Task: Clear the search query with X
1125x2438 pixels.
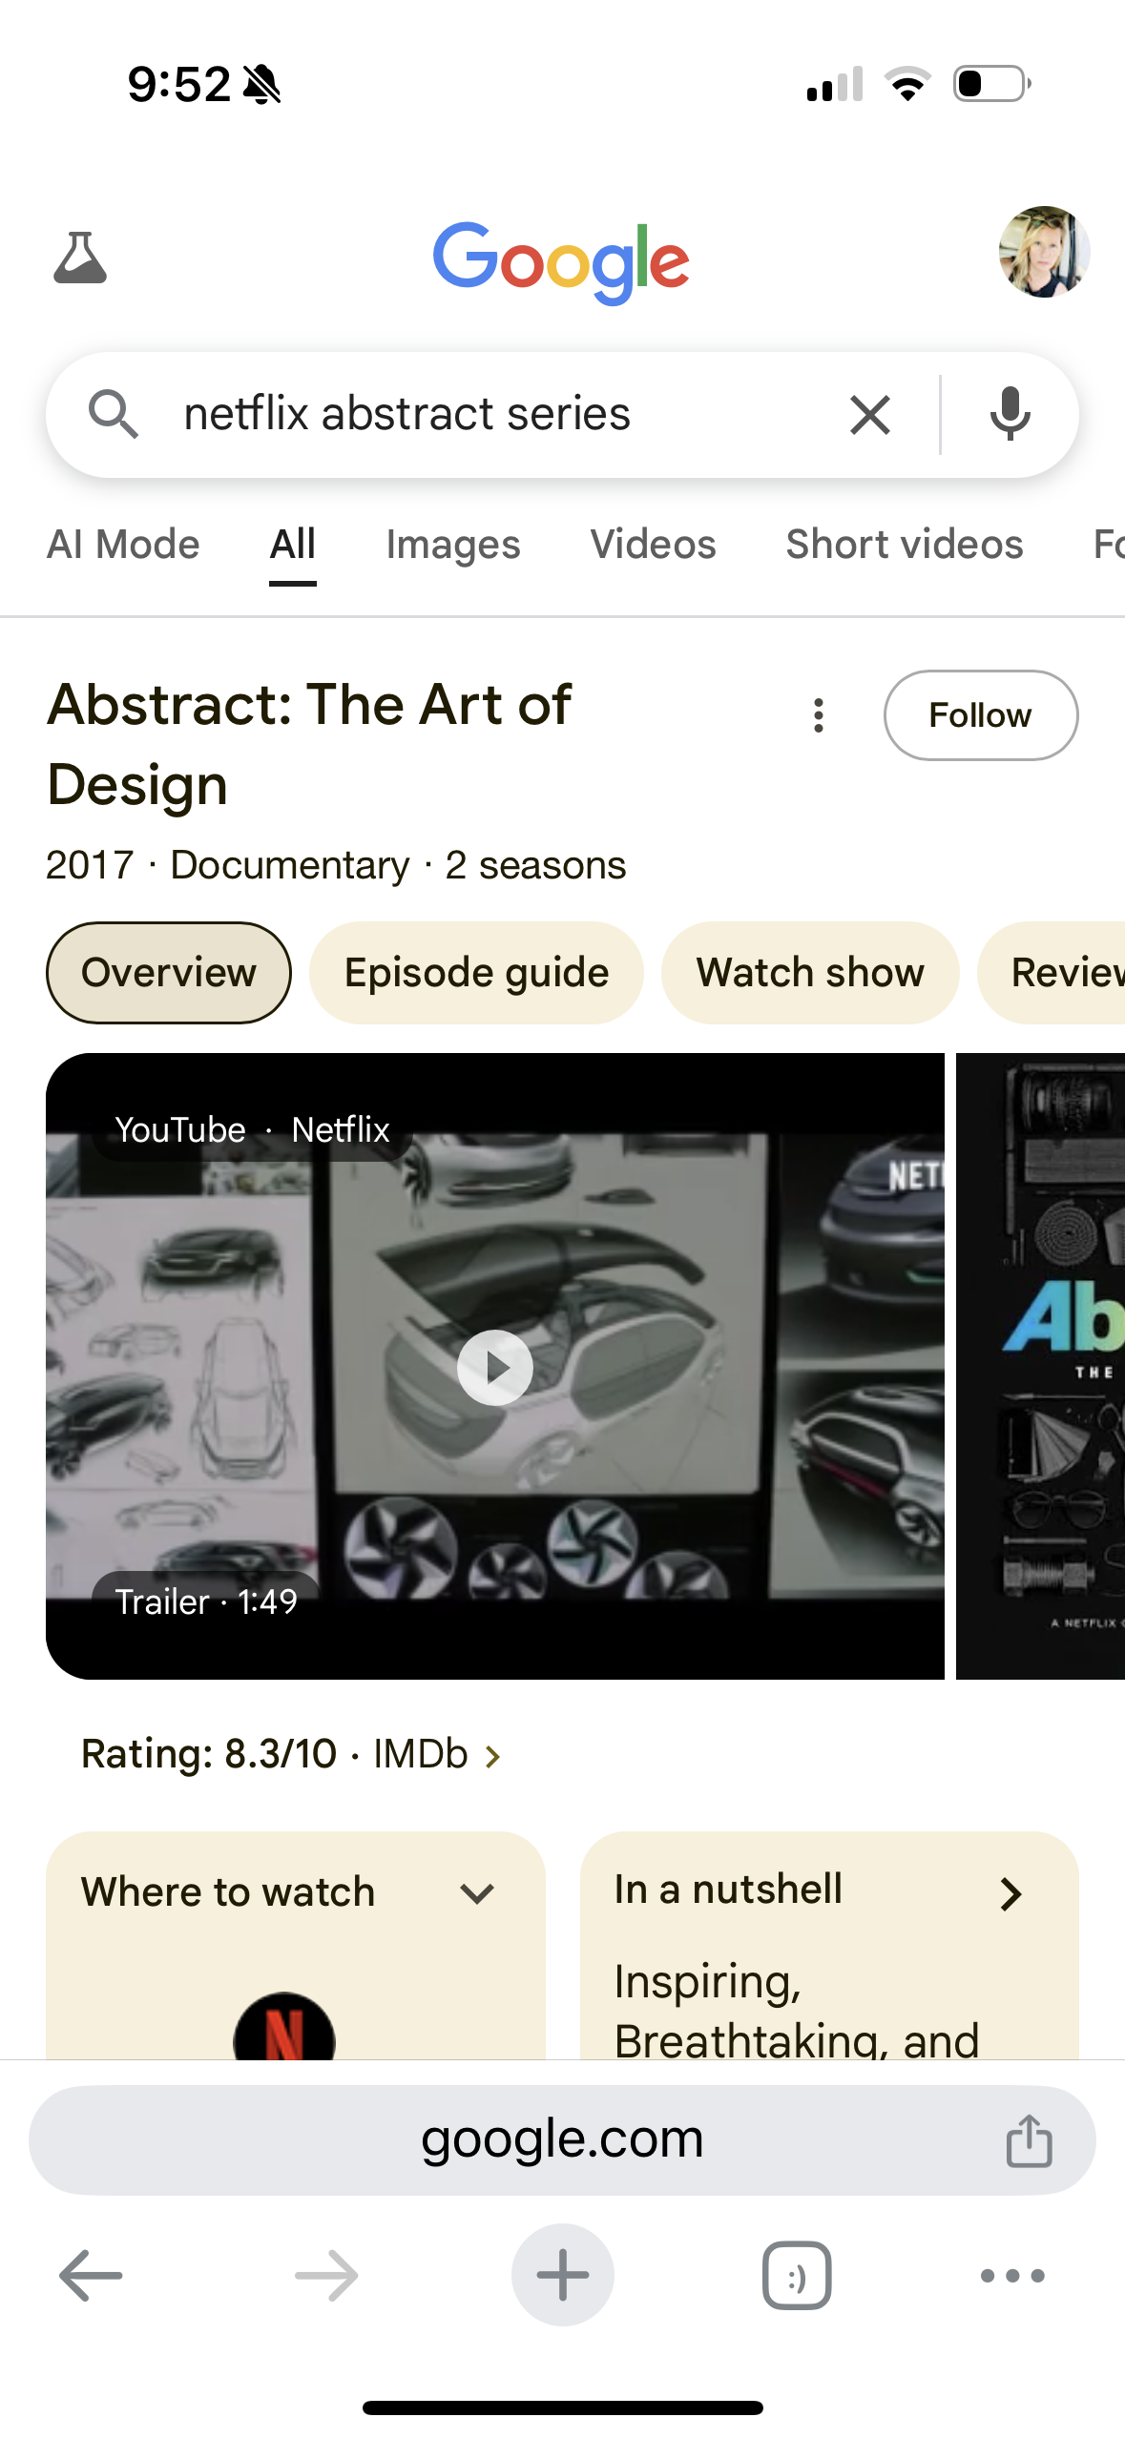Action: [x=870, y=415]
